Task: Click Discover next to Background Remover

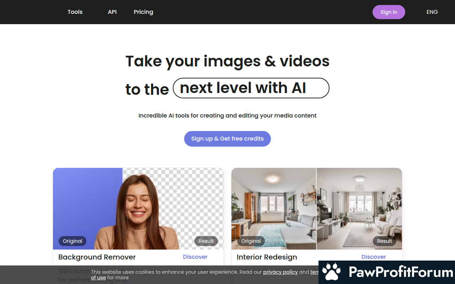Action: pyautogui.click(x=195, y=257)
